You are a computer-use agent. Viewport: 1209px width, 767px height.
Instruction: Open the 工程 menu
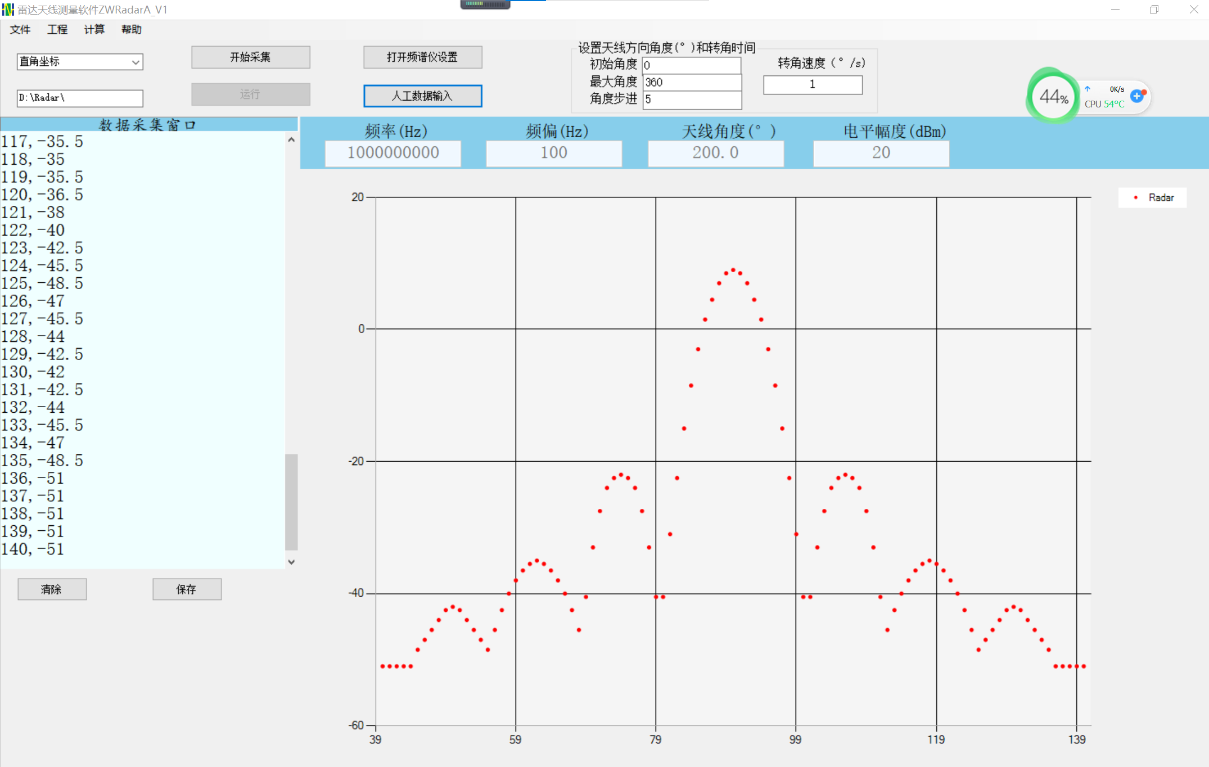pos(57,30)
